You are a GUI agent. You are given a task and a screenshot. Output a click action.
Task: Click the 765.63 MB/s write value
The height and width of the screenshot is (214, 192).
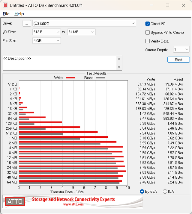[x=145, y=109]
